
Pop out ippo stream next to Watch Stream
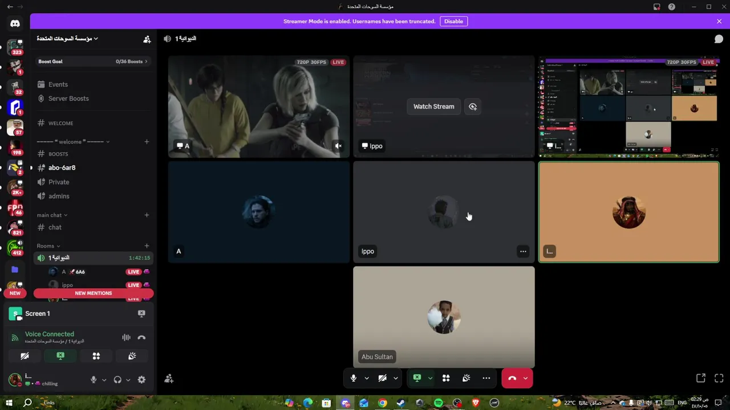[473, 106]
